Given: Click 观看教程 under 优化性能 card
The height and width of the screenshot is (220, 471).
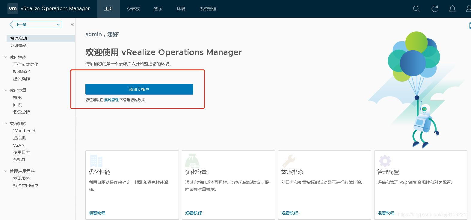Looking at the screenshot, I should (x=97, y=213).
